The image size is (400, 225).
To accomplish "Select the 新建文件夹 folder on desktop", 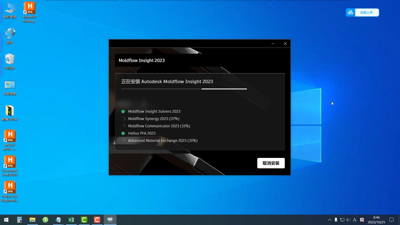I will coord(10,112).
